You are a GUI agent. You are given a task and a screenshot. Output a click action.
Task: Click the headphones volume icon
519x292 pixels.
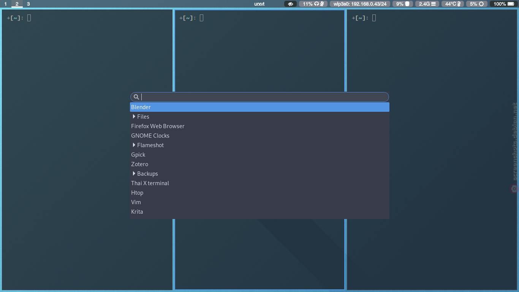click(x=316, y=4)
